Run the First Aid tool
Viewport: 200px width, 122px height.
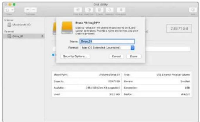[x=78, y=10]
